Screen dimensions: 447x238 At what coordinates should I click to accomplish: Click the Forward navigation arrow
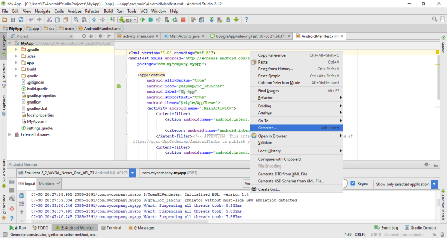pos(103,19)
